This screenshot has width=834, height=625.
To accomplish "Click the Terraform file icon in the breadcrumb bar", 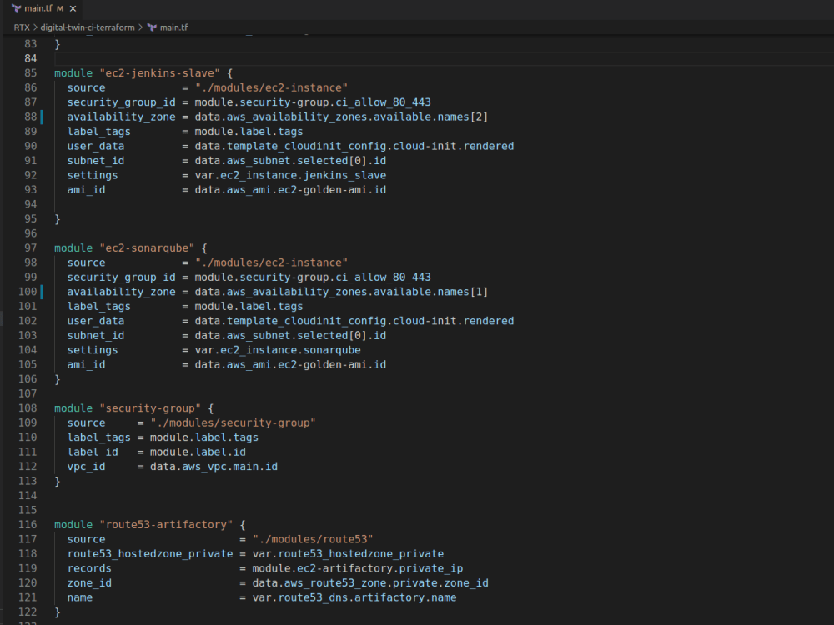I will (x=153, y=27).
